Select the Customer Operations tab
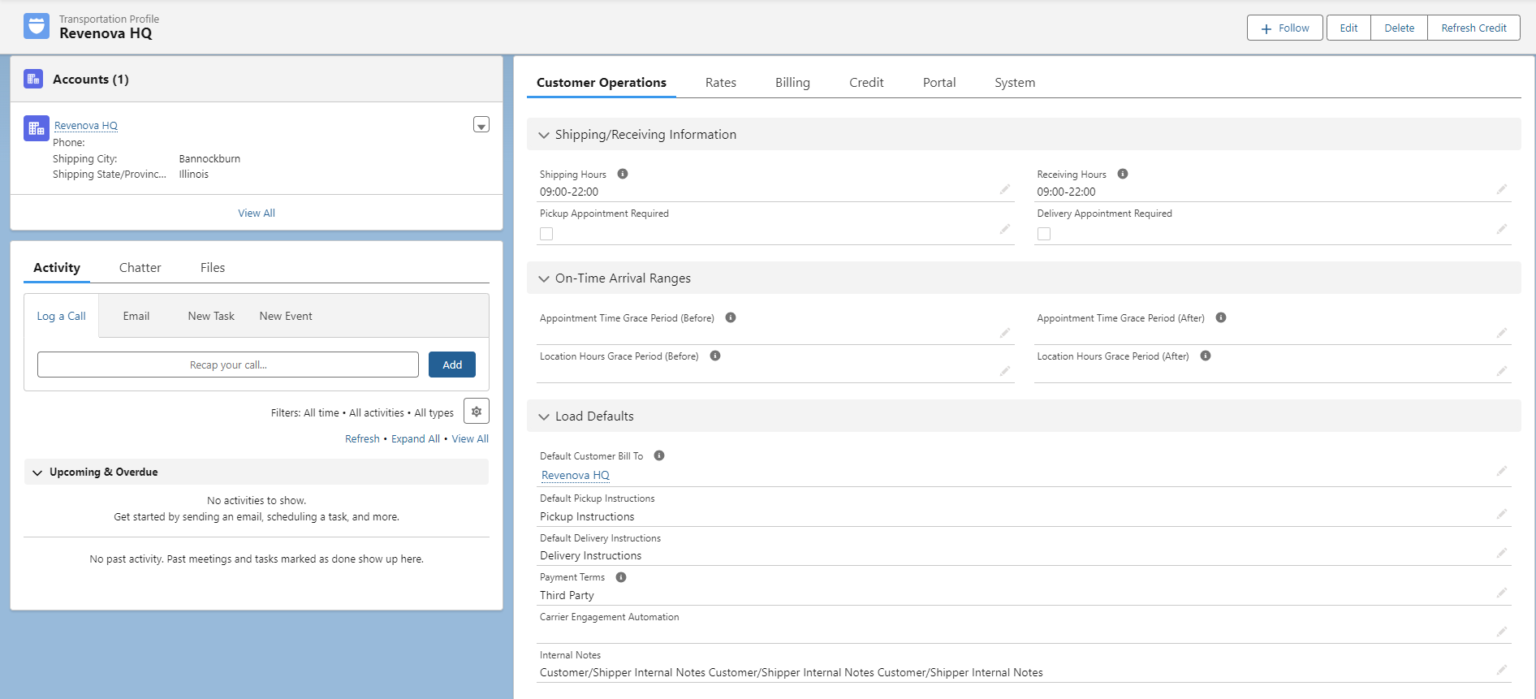 [x=602, y=83]
